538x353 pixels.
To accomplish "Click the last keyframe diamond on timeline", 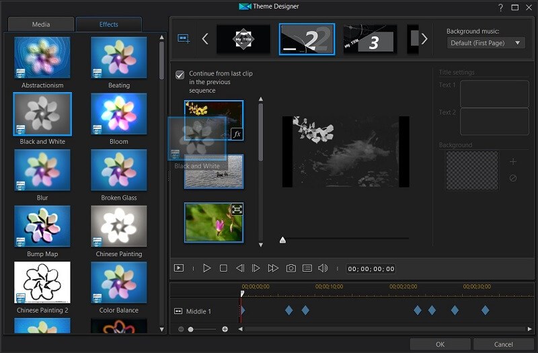I will pyautogui.click(x=485, y=311).
